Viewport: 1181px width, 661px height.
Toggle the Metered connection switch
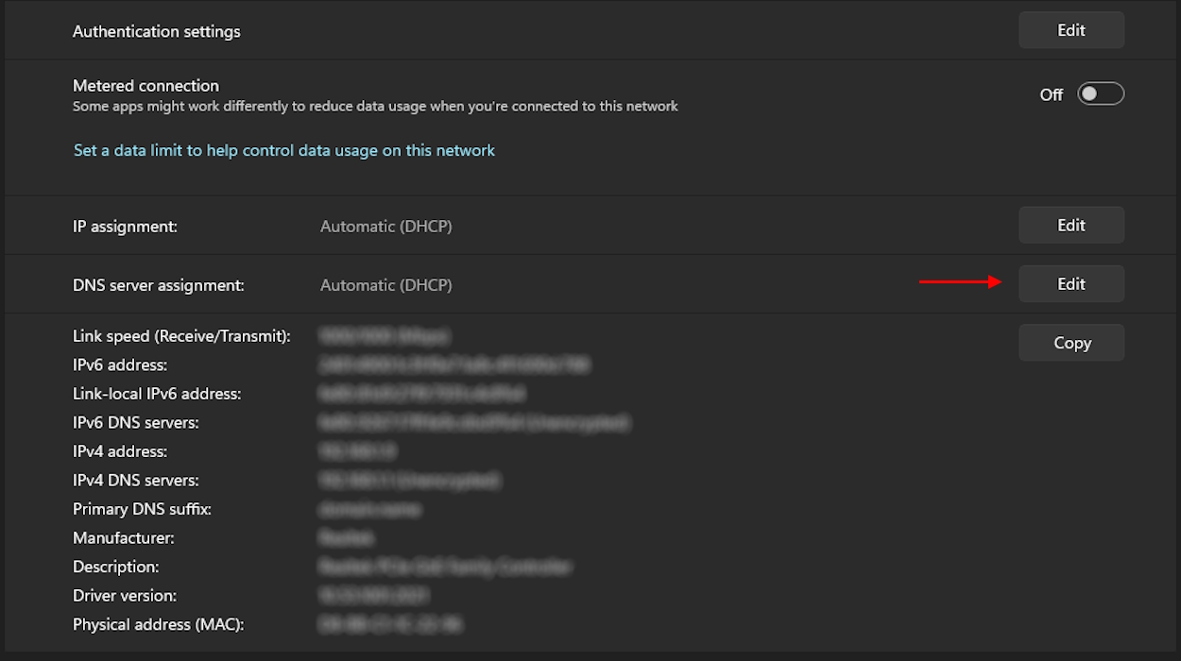pos(1100,93)
